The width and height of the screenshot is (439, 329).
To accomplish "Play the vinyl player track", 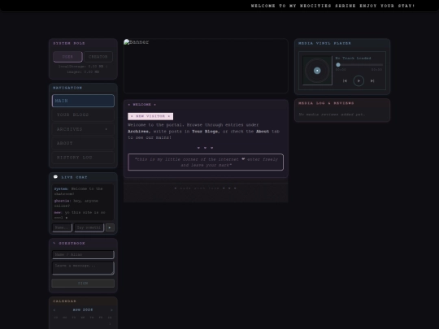I will click(x=359, y=81).
